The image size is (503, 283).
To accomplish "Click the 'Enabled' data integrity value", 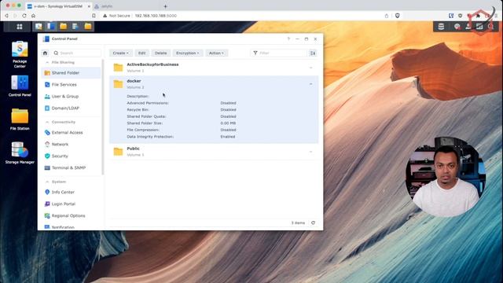I will click(x=228, y=137).
